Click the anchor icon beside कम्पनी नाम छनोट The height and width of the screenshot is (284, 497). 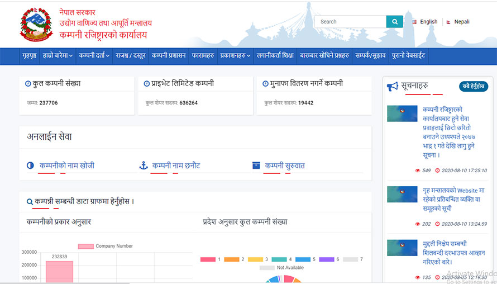(143, 165)
